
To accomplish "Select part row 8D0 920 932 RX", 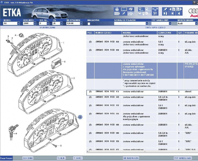I will (x=142, y=44).
